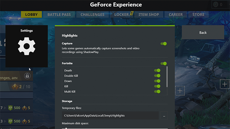Click the Maximum disk space slider handle
Image resolution: width=230 pixels, height=129 pixels.
66,128
